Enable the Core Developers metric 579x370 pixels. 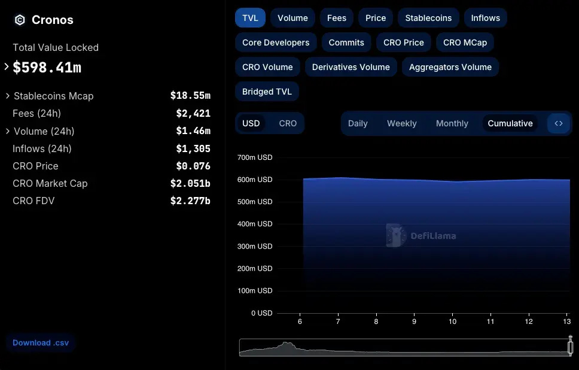pos(276,43)
